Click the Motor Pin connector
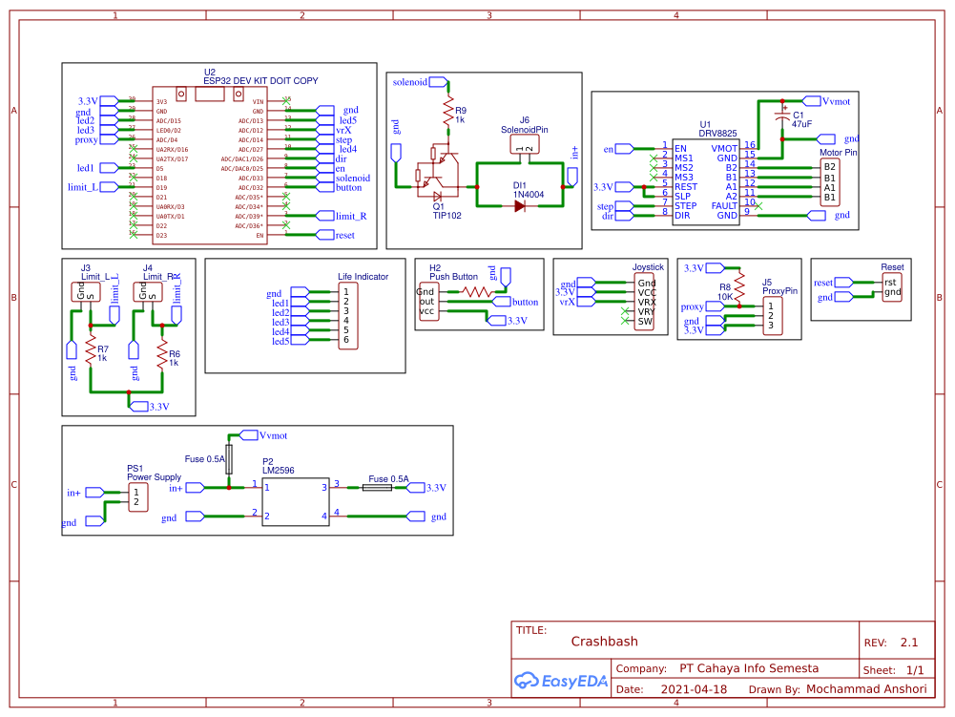 pos(829,182)
